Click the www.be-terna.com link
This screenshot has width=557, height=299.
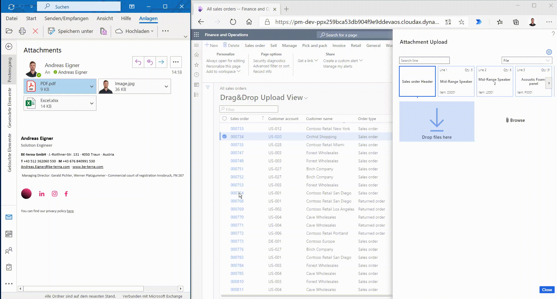point(88,167)
